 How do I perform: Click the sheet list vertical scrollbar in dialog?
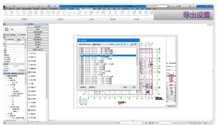[x=137, y=66]
